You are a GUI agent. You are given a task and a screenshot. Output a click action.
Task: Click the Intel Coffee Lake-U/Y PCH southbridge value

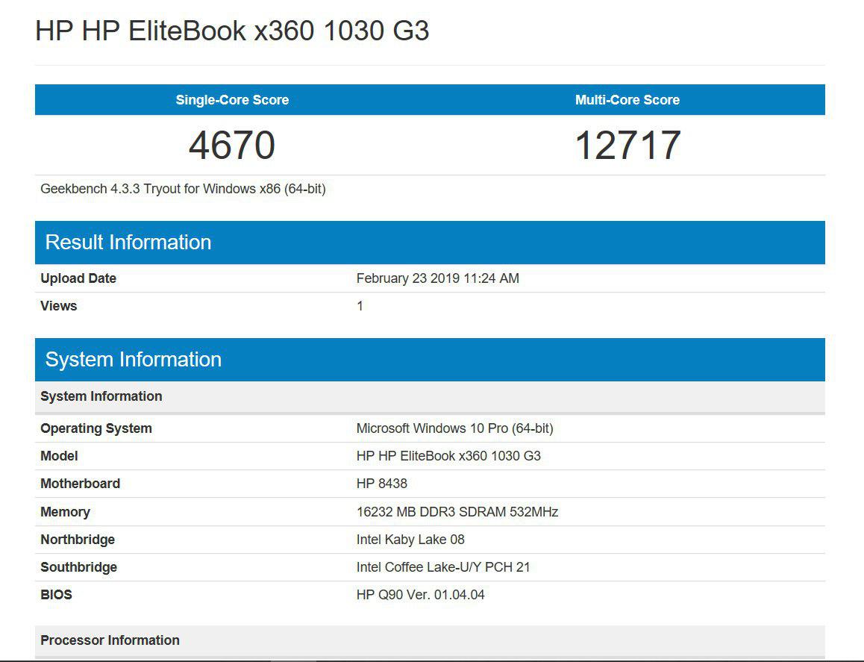pos(443,567)
